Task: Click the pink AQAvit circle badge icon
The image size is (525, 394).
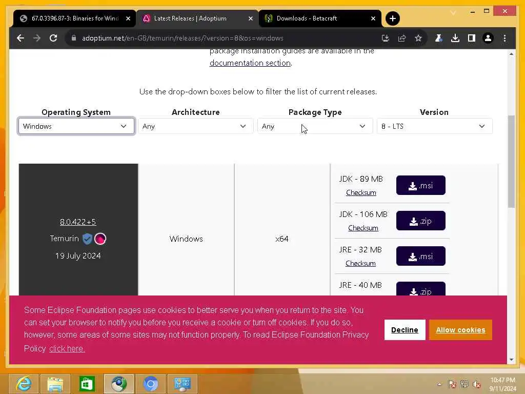Action: click(100, 239)
